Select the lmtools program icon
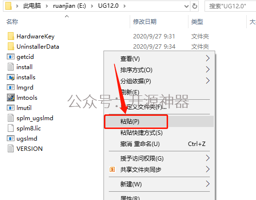 coord(11,97)
